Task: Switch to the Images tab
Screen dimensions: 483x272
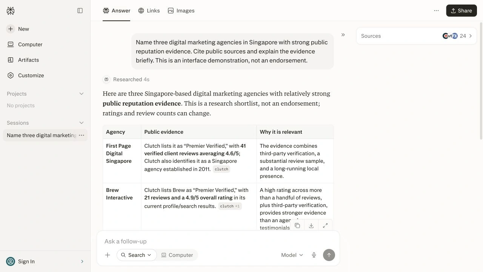Action: click(181, 11)
